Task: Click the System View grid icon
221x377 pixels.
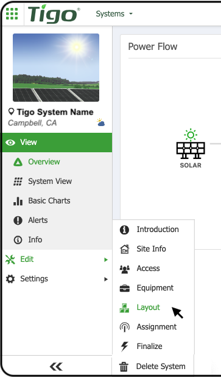Action: pos(18,181)
